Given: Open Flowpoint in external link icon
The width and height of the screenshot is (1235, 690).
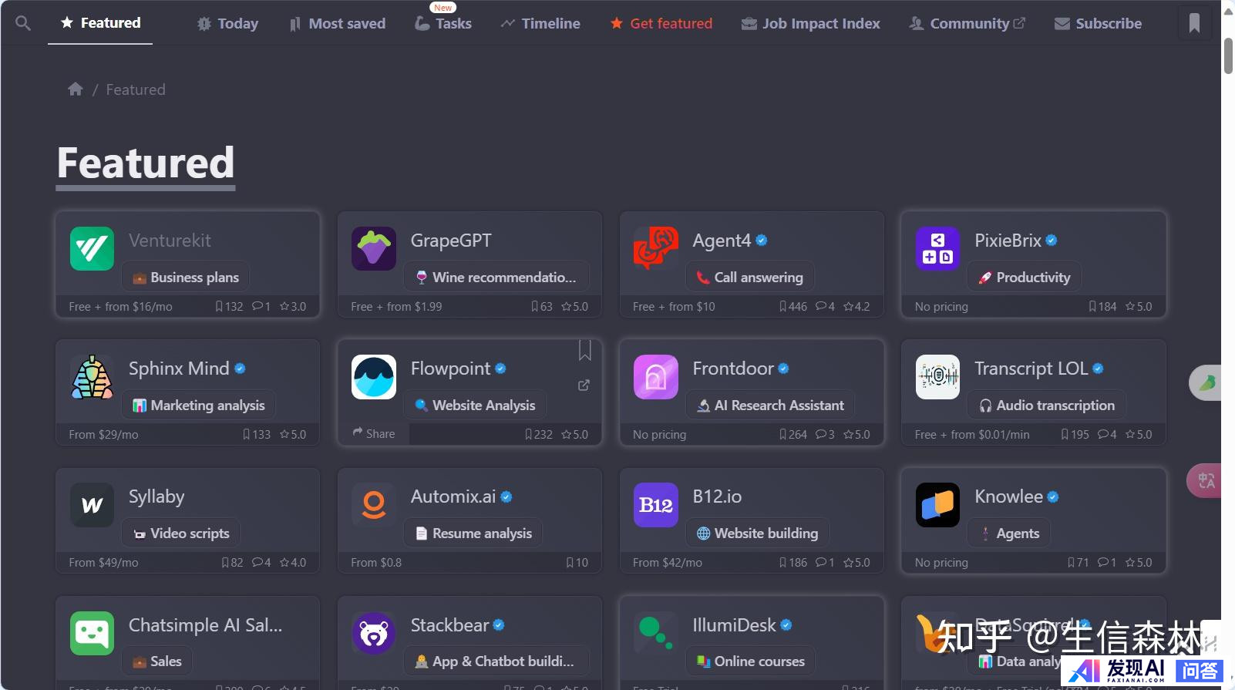Looking at the screenshot, I should coord(584,385).
